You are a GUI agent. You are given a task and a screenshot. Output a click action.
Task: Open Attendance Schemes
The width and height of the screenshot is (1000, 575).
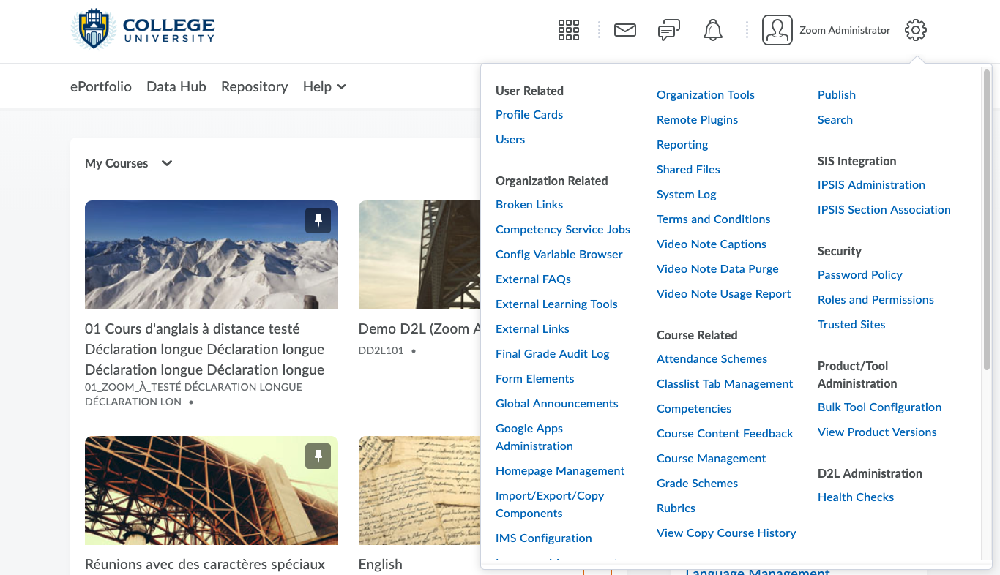(712, 359)
